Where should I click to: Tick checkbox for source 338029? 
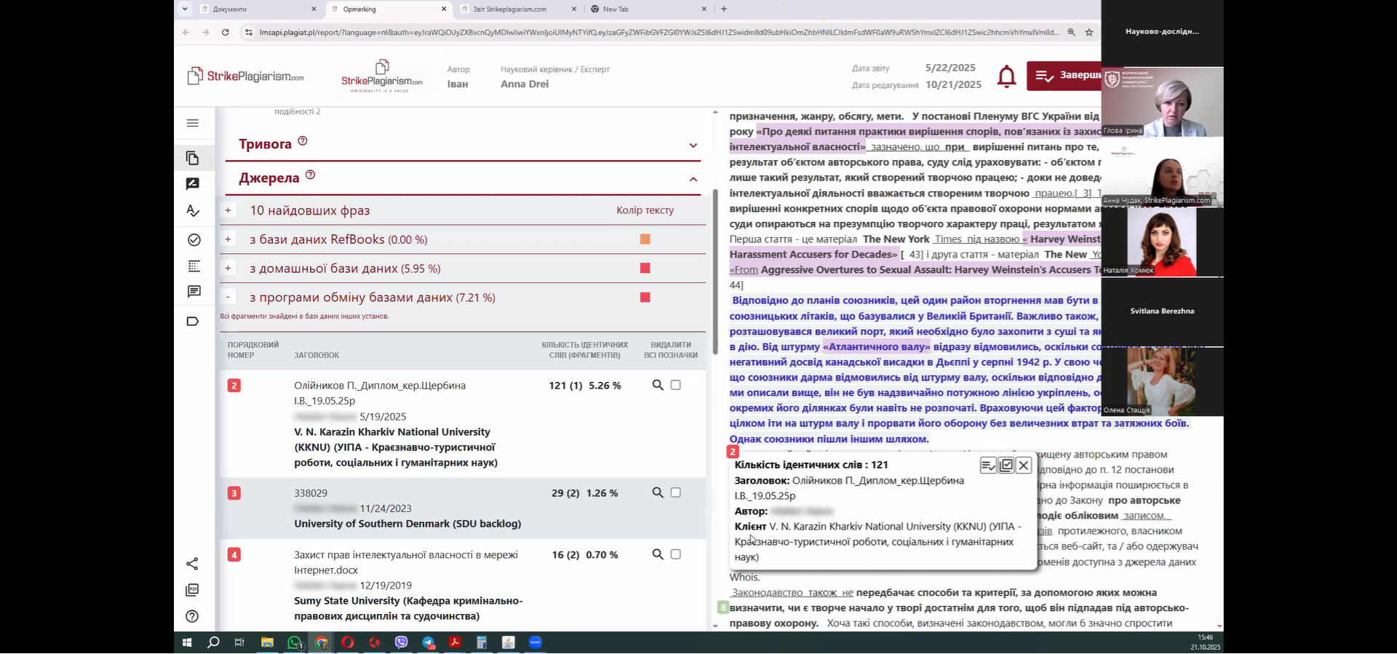(676, 493)
